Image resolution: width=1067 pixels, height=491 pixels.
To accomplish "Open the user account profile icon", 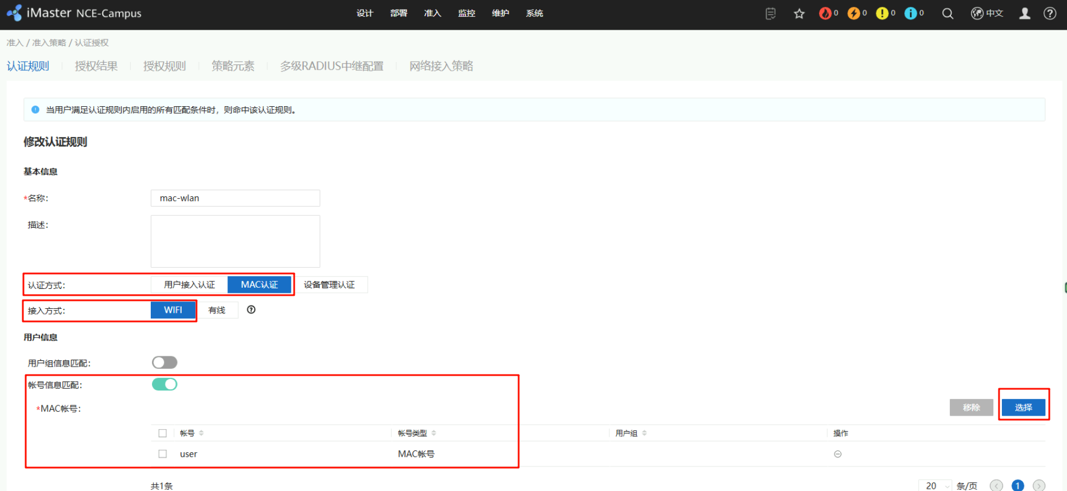I will tap(1025, 14).
